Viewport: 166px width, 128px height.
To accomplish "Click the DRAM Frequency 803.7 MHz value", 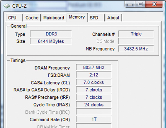I will coord(94,67).
